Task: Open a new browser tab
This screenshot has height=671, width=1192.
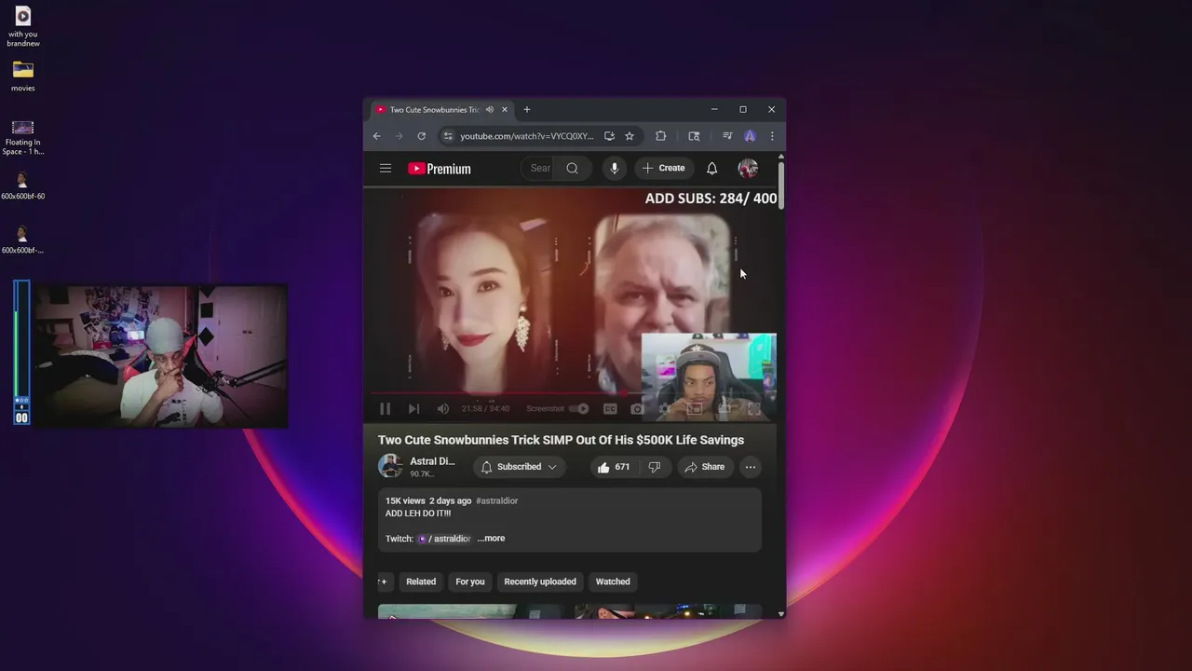Action: click(x=527, y=110)
